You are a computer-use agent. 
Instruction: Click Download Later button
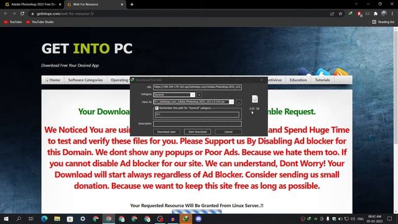(167, 132)
